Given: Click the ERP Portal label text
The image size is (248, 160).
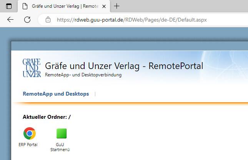Looking at the screenshot, I should click(28, 145).
